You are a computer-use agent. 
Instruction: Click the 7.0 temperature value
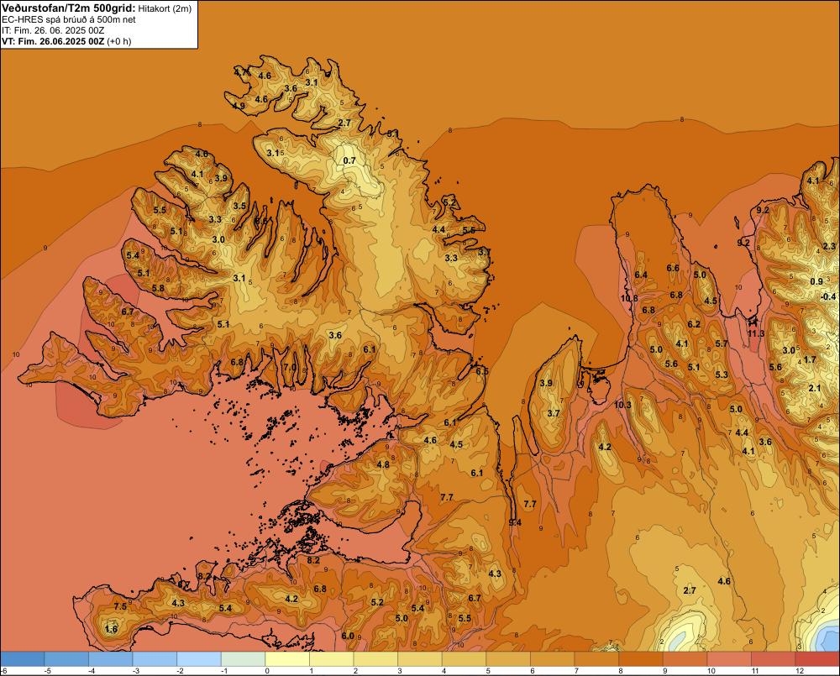coord(289,368)
